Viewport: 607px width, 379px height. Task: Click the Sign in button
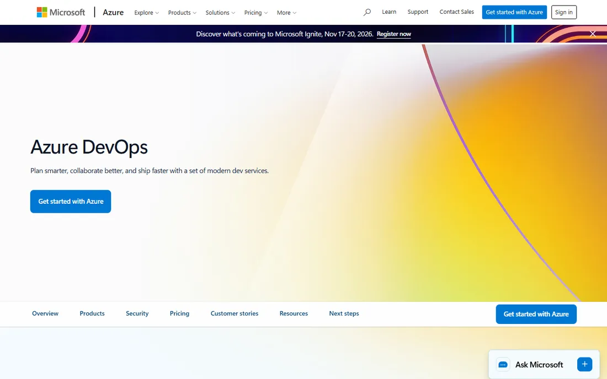point(563,12)
